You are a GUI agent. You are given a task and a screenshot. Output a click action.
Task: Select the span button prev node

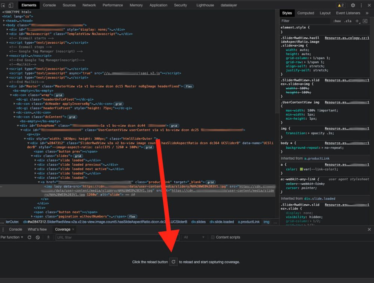(65, 152)
